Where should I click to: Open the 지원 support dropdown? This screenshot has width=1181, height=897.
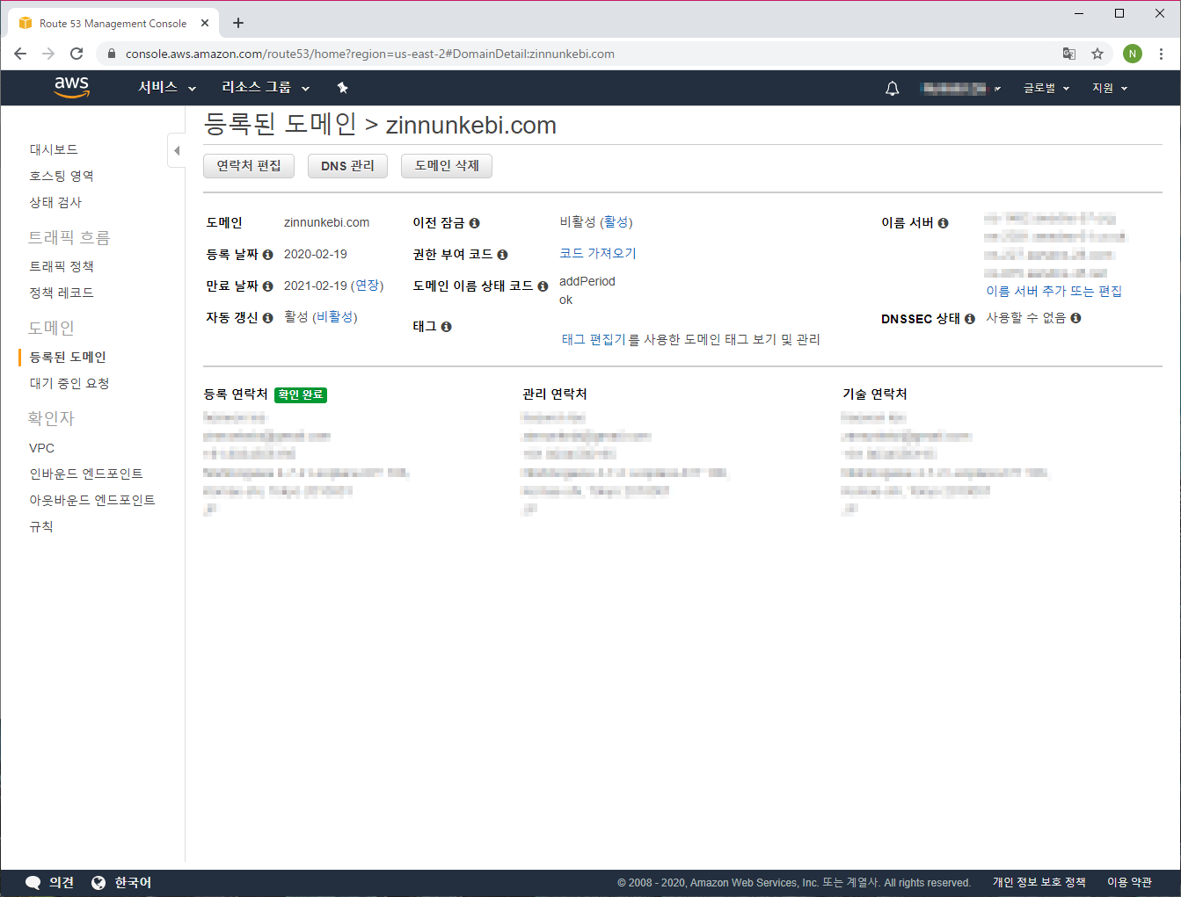[x=1110, y=88]
